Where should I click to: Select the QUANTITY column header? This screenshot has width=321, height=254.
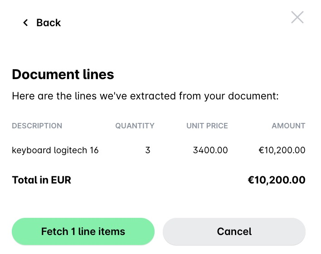point(135,126)
